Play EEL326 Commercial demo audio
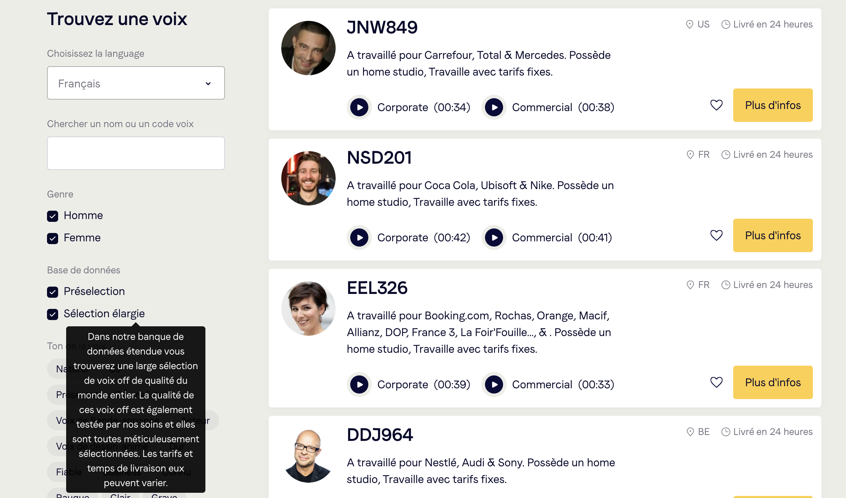This screenshot has height=498, width=846. (x=494, y=384)
